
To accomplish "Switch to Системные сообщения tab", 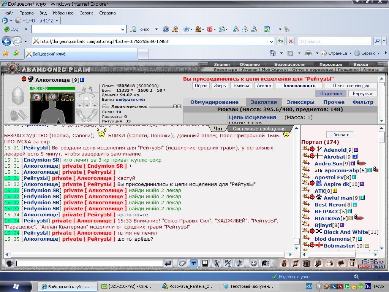I will [x=259, y=129].
